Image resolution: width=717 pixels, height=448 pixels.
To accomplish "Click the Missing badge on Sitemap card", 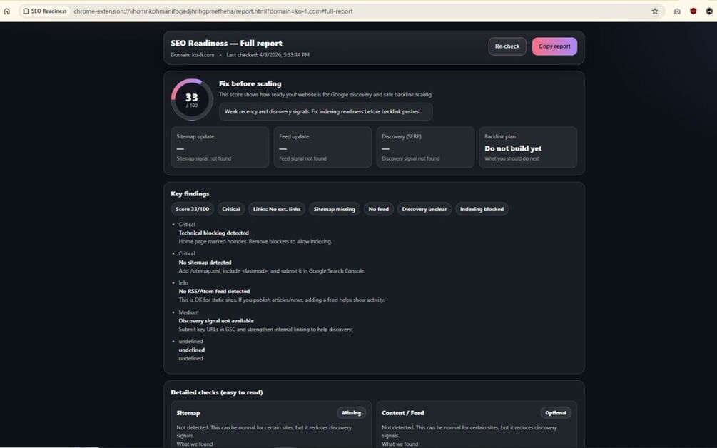I will (351, 413).
